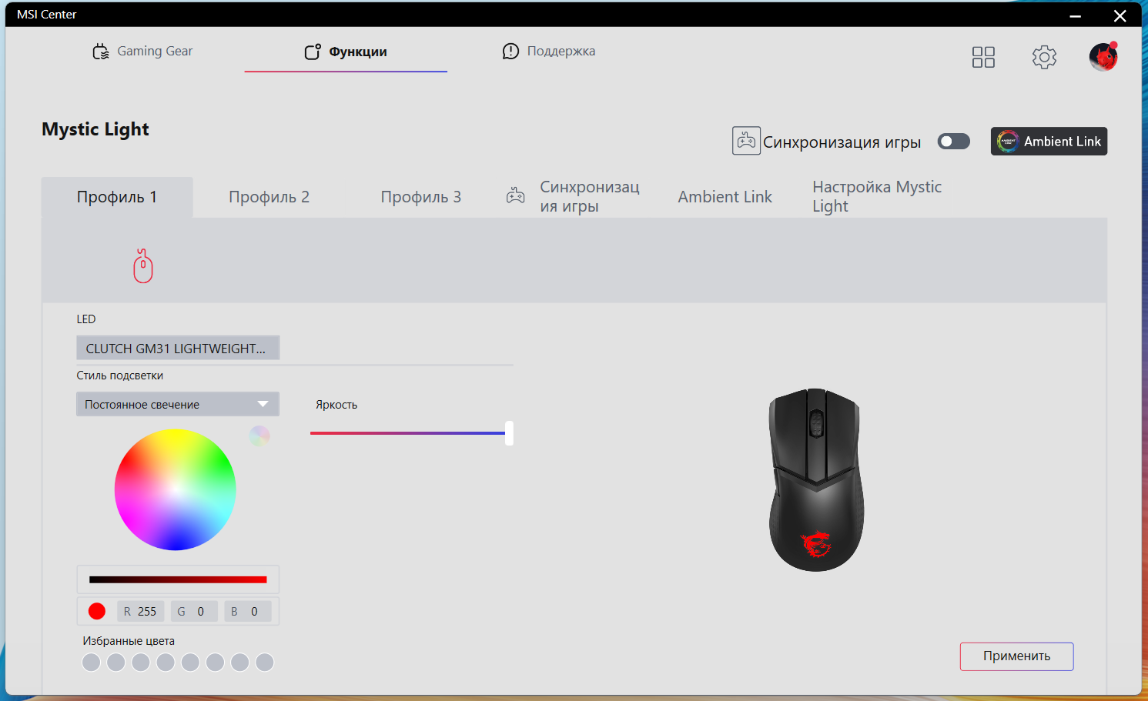Switch to the Профиль 3 tab

coord(420,197)
